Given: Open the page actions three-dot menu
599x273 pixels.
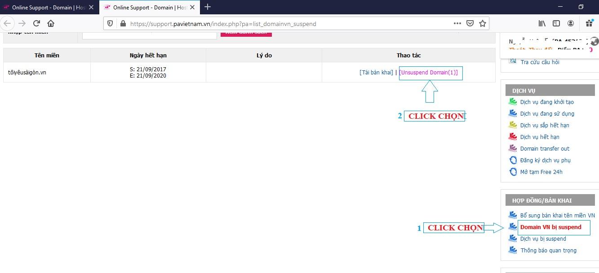Looking at the screenshot, I should 457,23.
